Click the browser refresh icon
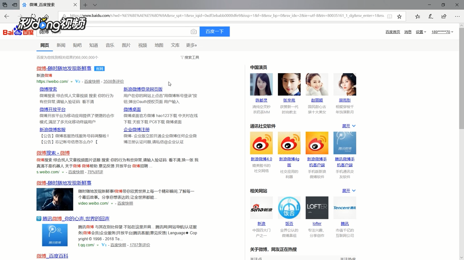464x260 pixels. click(33, 16)
